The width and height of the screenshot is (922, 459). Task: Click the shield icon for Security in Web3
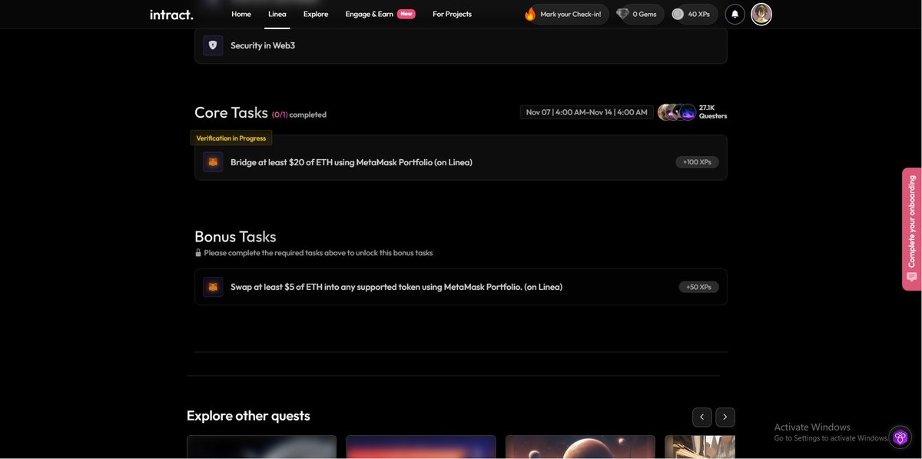[x=213, y=45]
